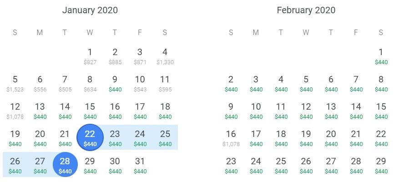Click February 5 date cell
The height and width of the screenshot is (182, 394).
tap(306, 83)
